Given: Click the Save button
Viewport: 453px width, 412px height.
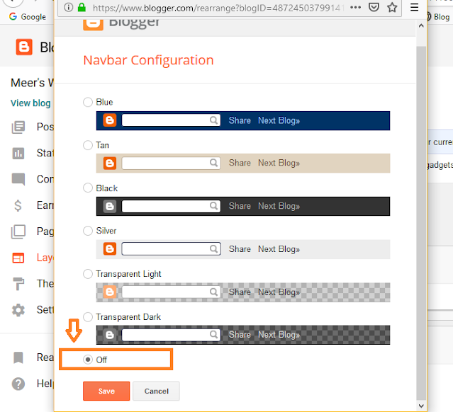Looking at the screenshot, I should 106,391.
